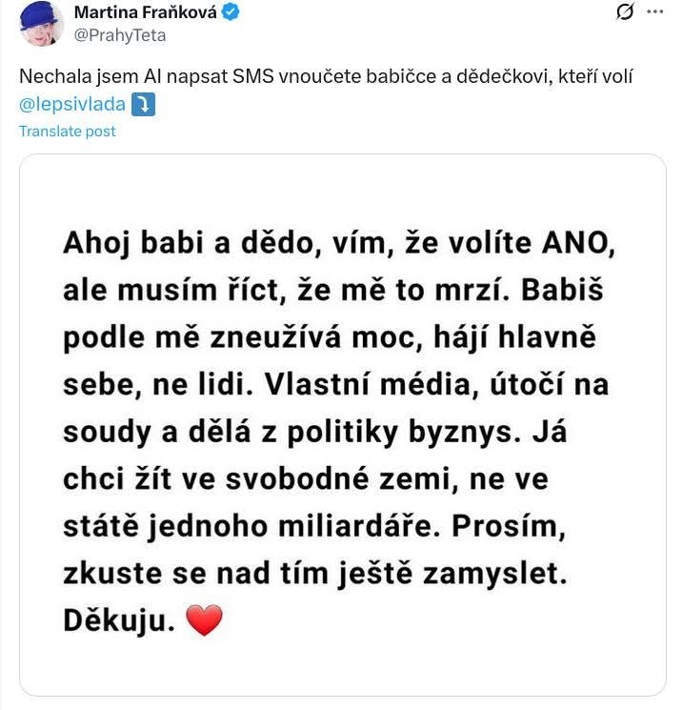The width and height of the screenshot is (683, 710).
Task: Open the three-dot more options menu
Action: (x=655, y=11)
